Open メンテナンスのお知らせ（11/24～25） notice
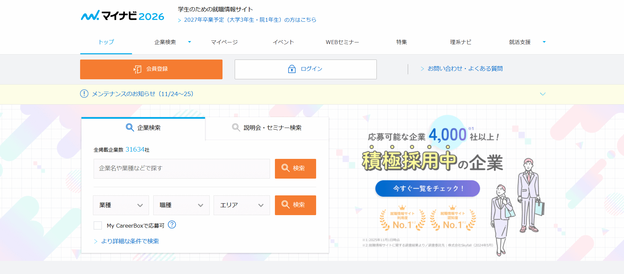Viewport: 624px width, 274px height. (142, 94)
